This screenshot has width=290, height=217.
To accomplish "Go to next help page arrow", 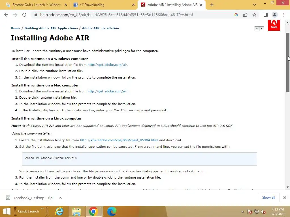I will (261, 29).
